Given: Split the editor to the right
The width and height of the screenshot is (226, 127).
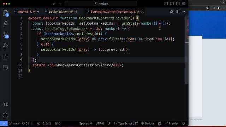Looking at the screenshot, I should [177, 12].
